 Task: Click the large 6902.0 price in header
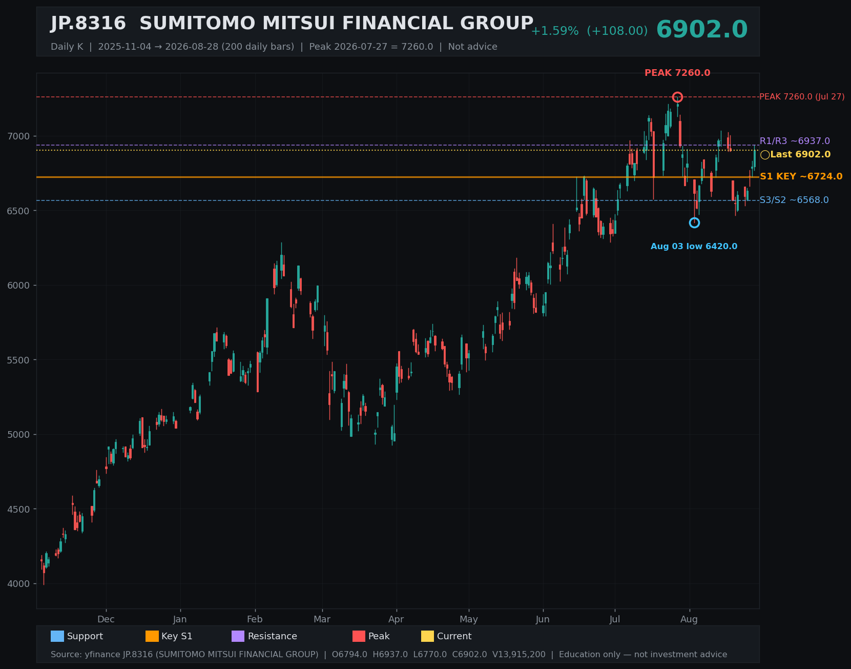(702, 30)
